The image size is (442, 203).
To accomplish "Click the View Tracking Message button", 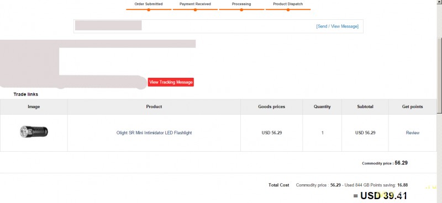I will (171, 82).
